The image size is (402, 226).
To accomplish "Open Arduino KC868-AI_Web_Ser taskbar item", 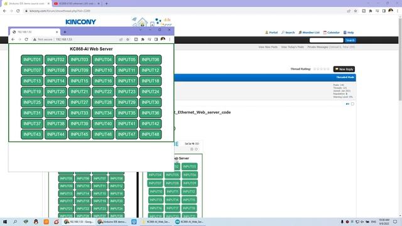I will 190,222.
